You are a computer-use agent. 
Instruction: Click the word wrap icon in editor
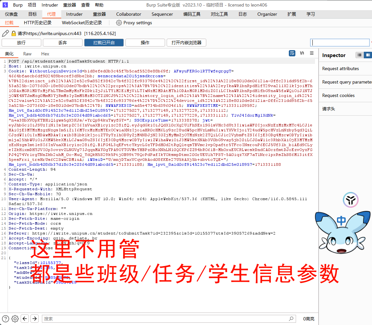(x=292, y=53)
